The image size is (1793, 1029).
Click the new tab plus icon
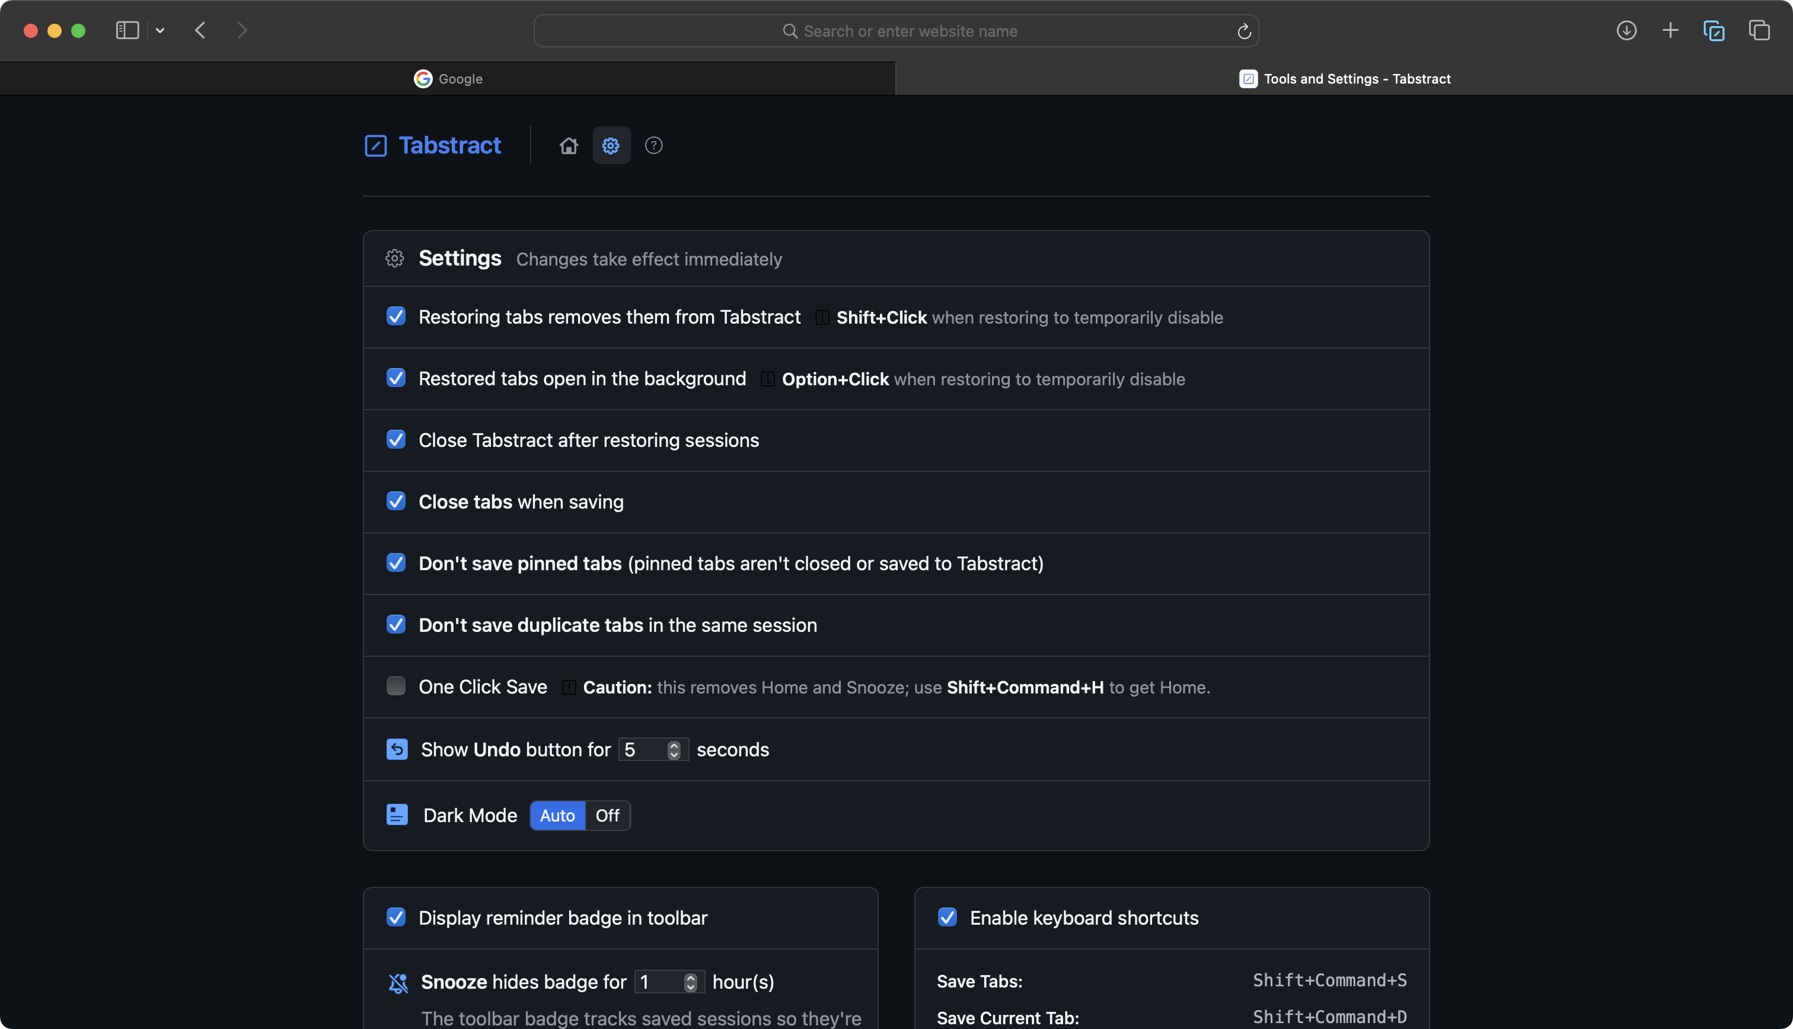tap(1670, 30)
